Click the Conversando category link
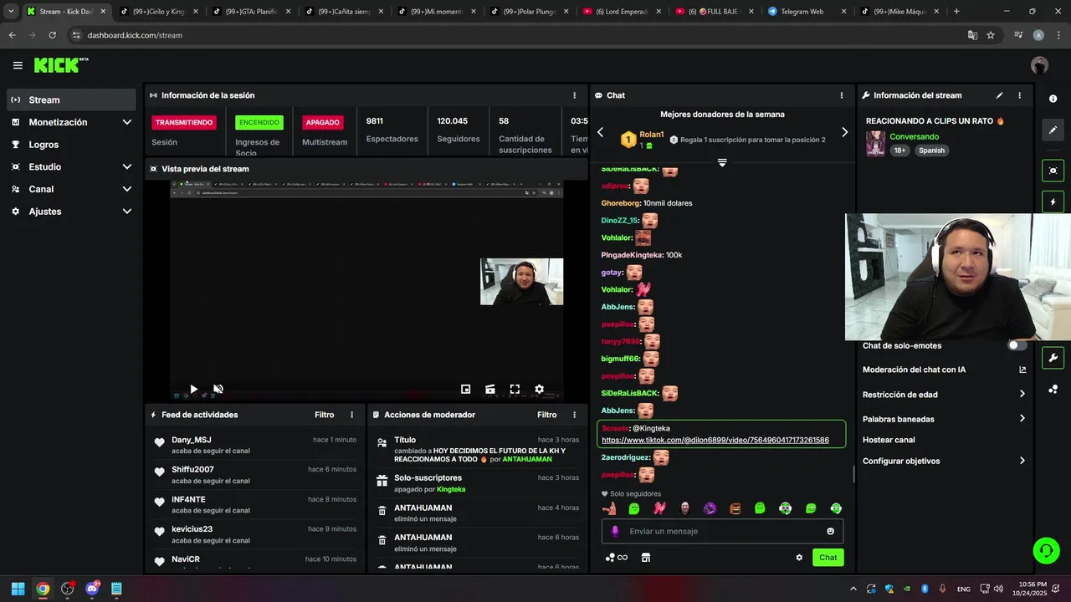 click(914, 136)
